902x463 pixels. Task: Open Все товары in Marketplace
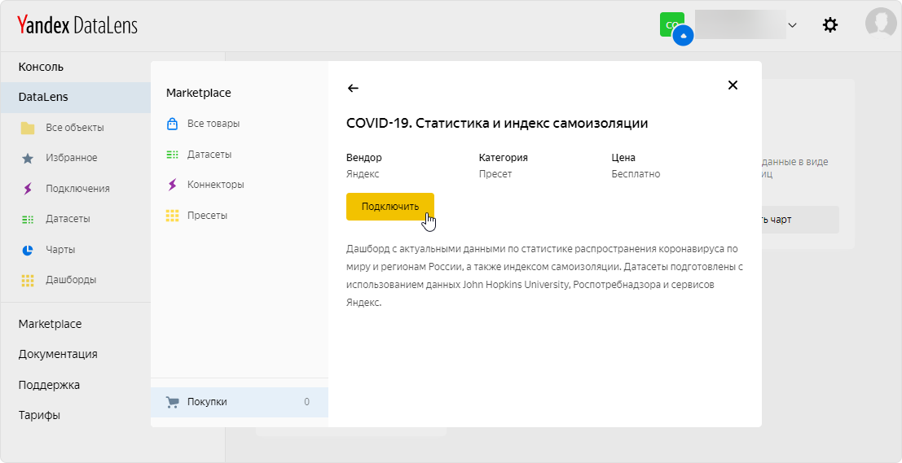pos(213,124)
